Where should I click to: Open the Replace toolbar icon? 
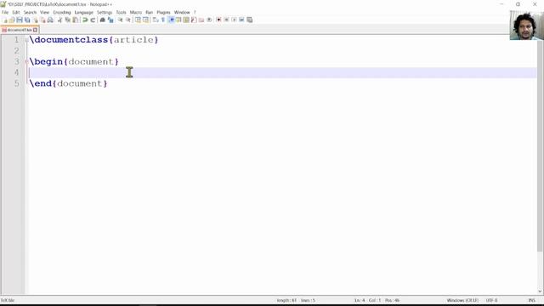click(x=110, y=20)
